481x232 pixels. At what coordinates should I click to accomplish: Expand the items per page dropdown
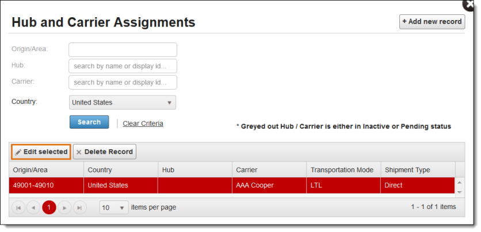point(114,207)
